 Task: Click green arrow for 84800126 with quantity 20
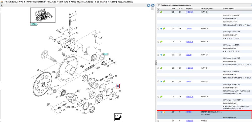click(161, 42)
